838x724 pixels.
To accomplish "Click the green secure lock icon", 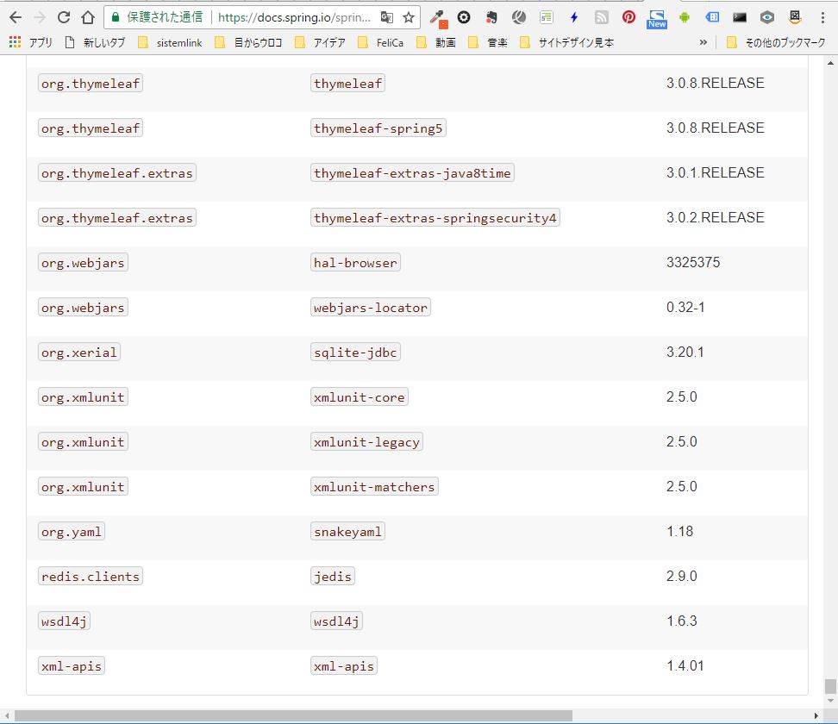I will [x=115, y=17].
